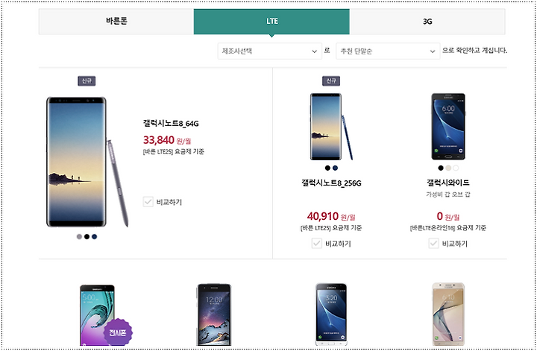
Task: Check 비교하기 for Galaxy Note8 256G
Action: point(317,244)
